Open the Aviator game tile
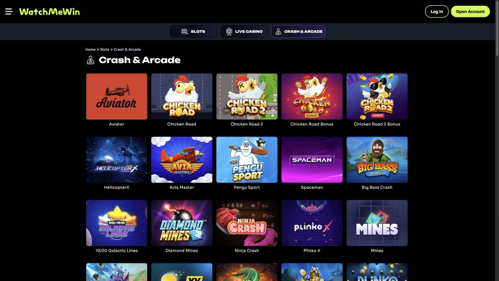This screenshot has width=499, height=281. click(116, 97)
